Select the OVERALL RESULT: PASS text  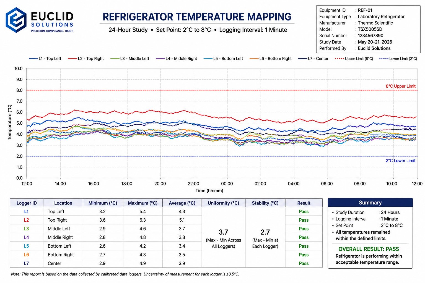click(x=369, y=249)
